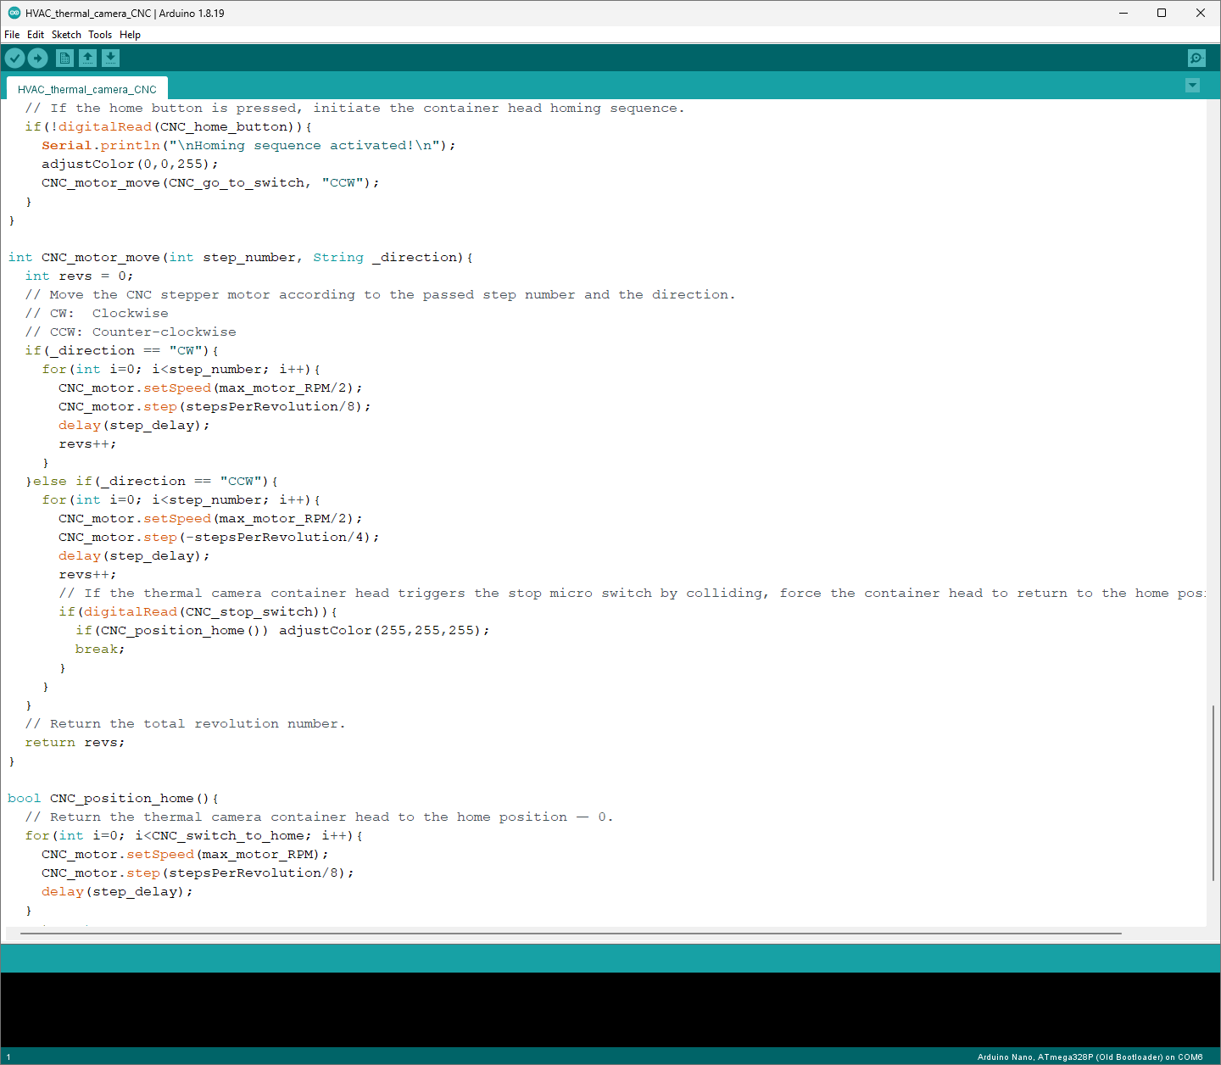Open the Sketch menu

click(x=66, y=35)
